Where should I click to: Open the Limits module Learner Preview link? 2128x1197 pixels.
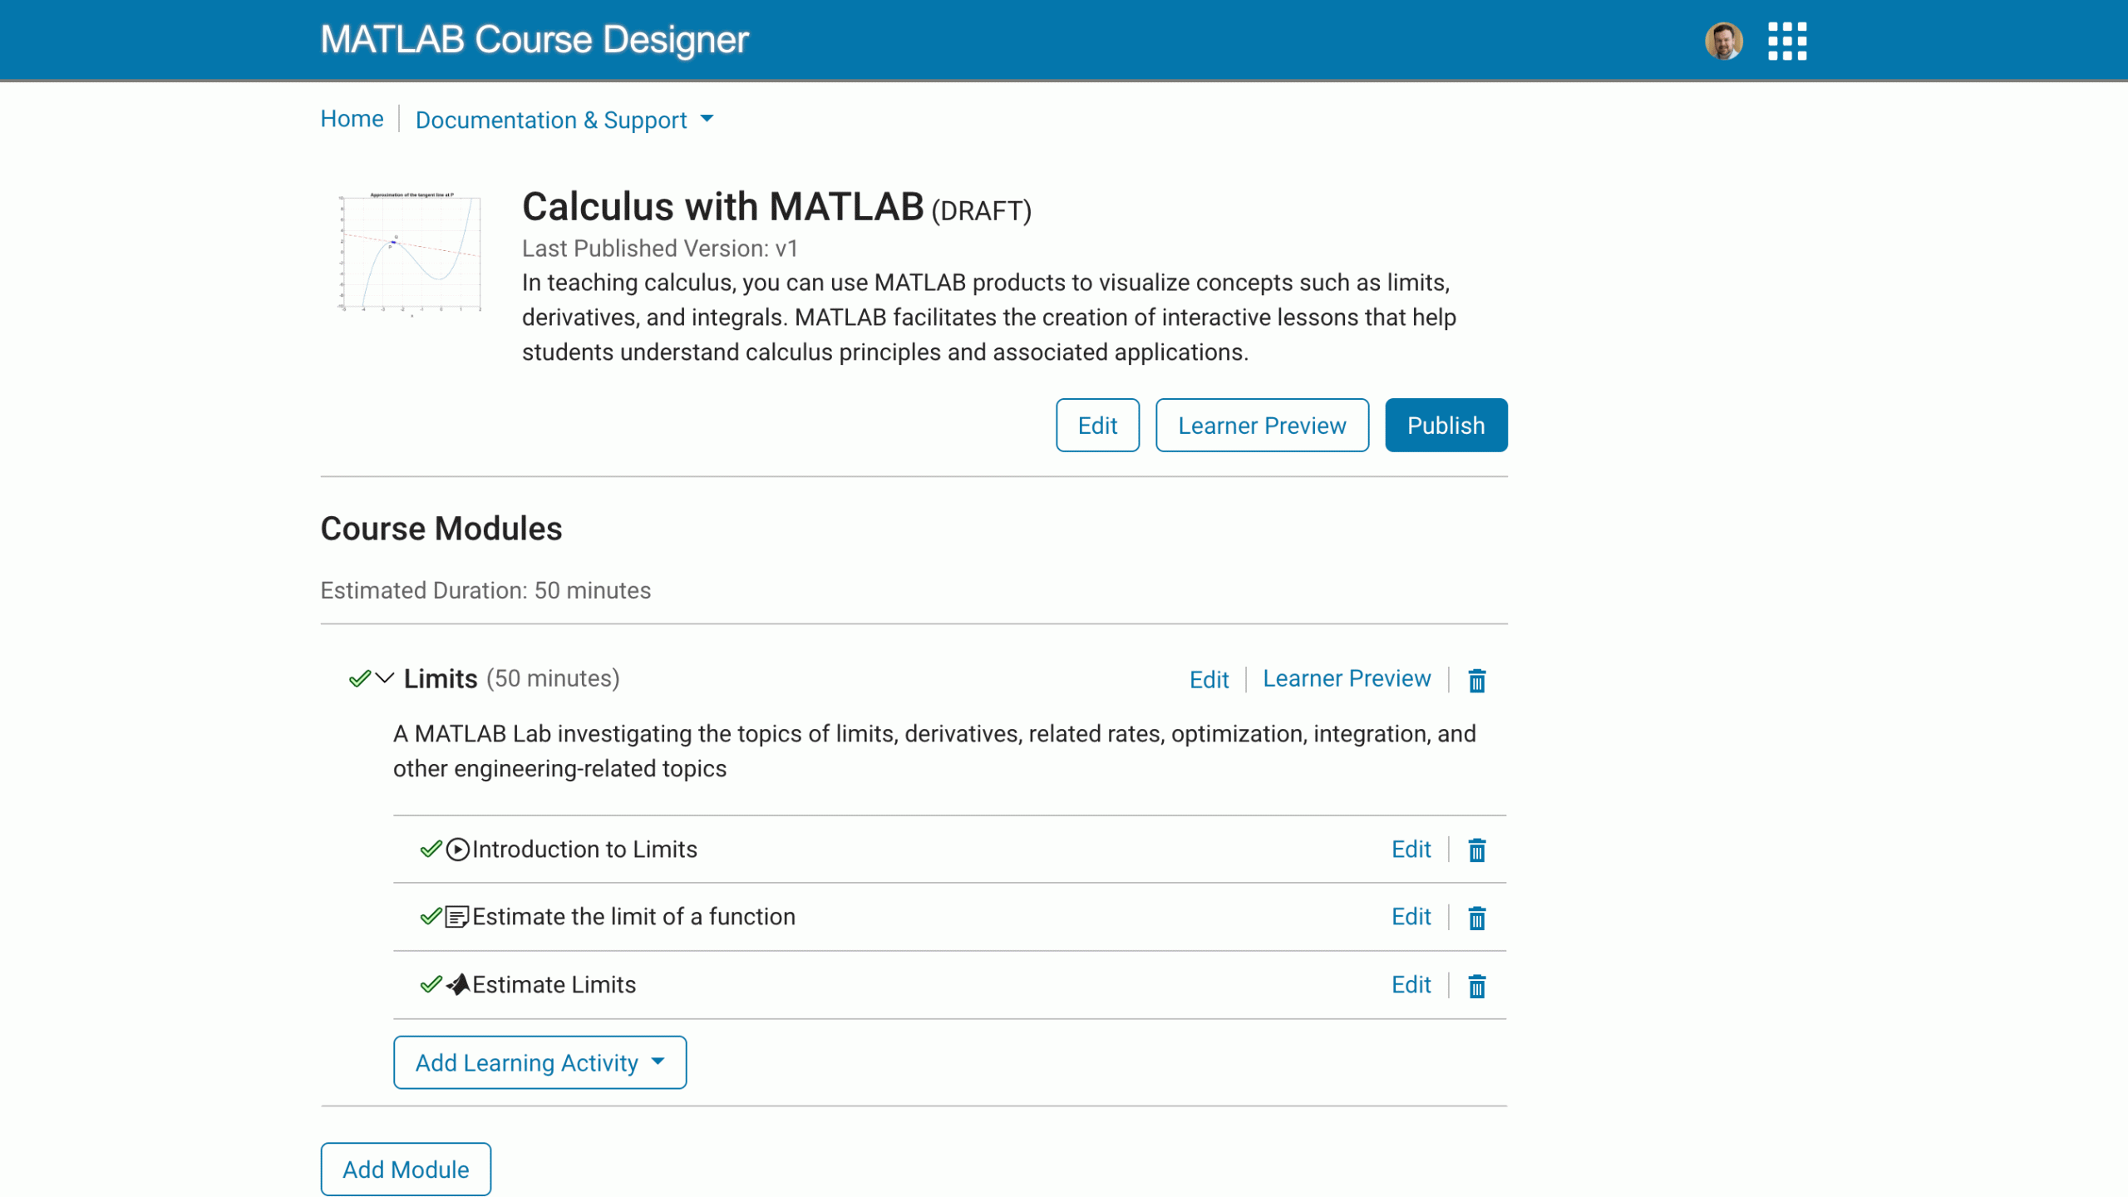click(1346, 679)
